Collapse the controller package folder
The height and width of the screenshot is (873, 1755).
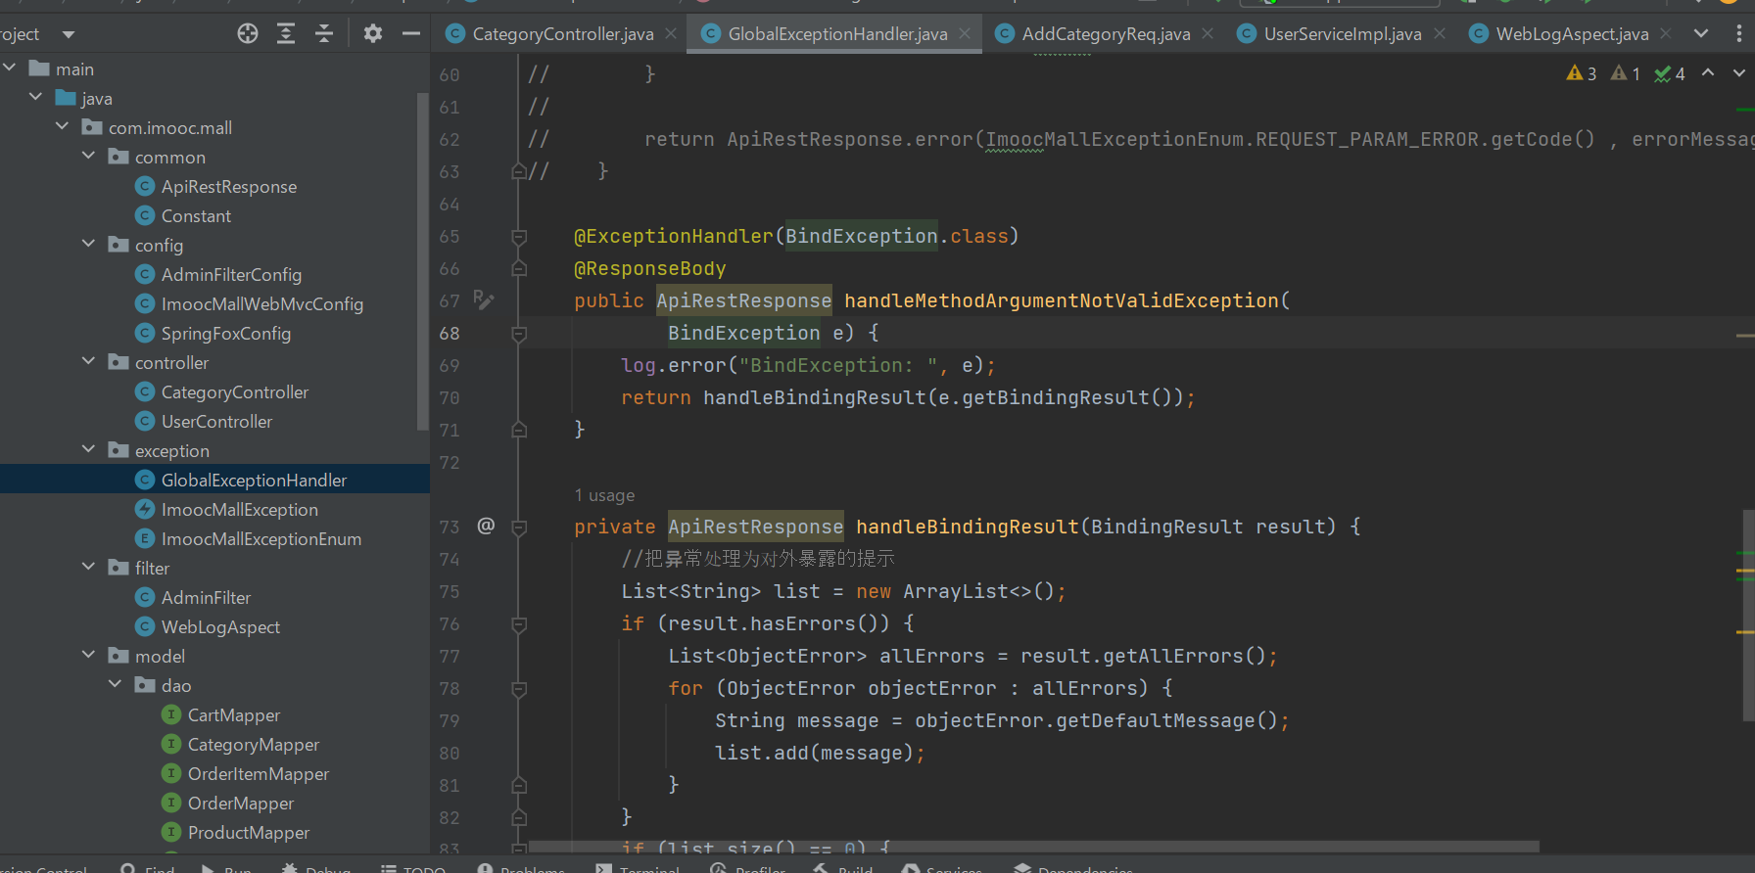pos(89,362)
